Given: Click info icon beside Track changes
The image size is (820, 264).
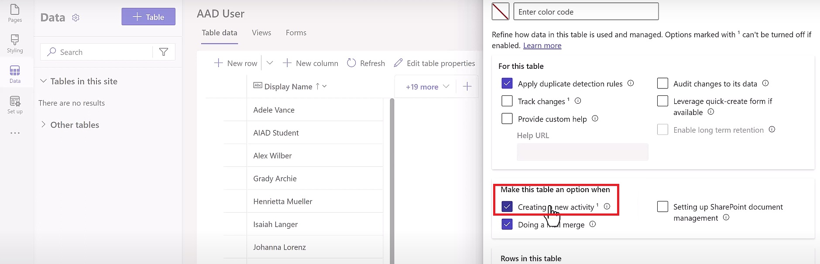Looking at the screenshot, I should pos(578,101).
